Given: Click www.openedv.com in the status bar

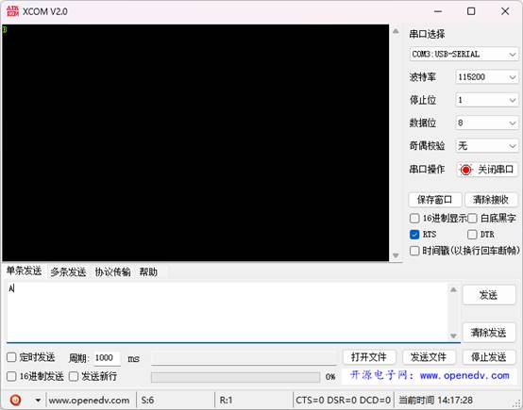Looking at the screenshot, I should point(89,401).
